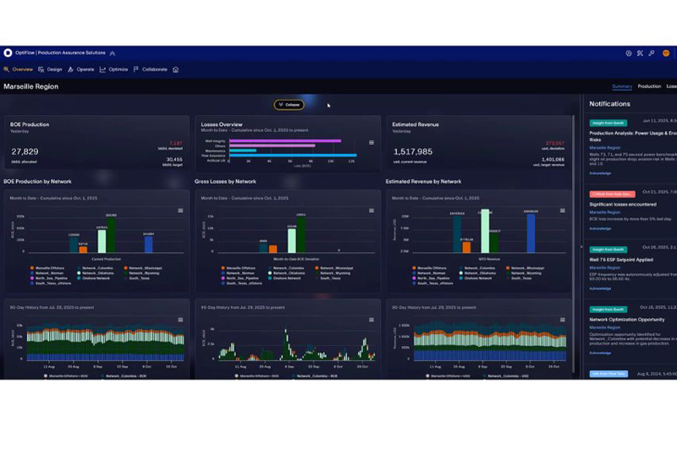
Task: Acknowledge the Significant losses encountered notification
Action: (x=600, y=228)
